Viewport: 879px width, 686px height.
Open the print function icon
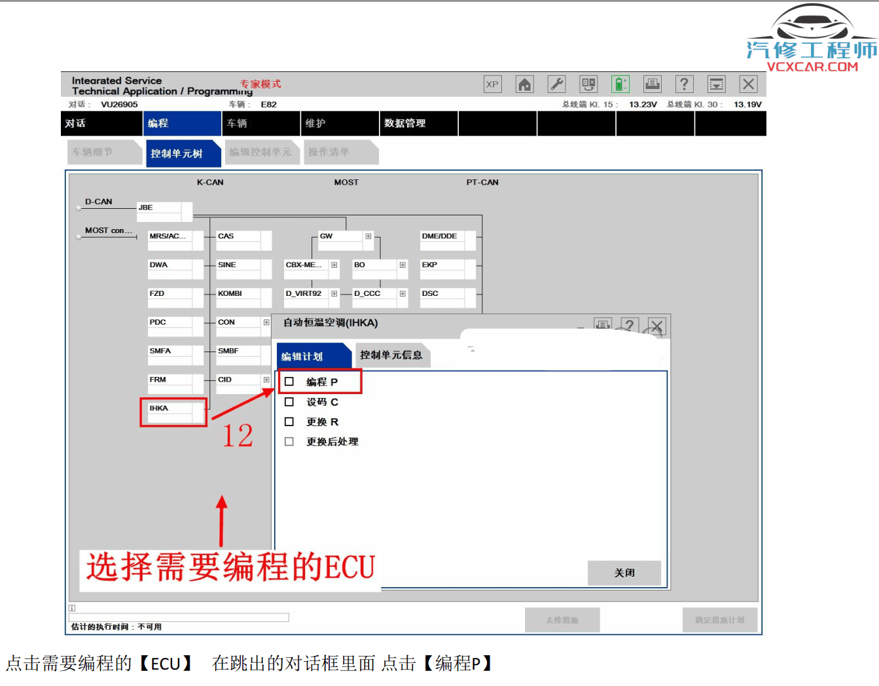coord(653,84)
